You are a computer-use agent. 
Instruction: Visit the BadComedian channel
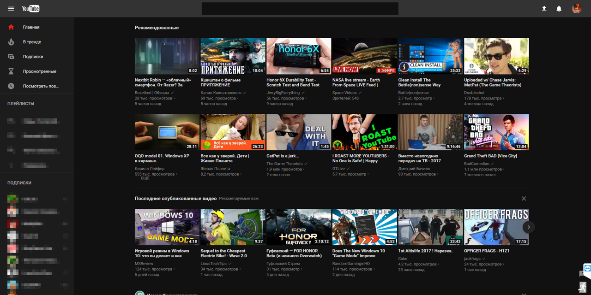(x=476, y=164)
